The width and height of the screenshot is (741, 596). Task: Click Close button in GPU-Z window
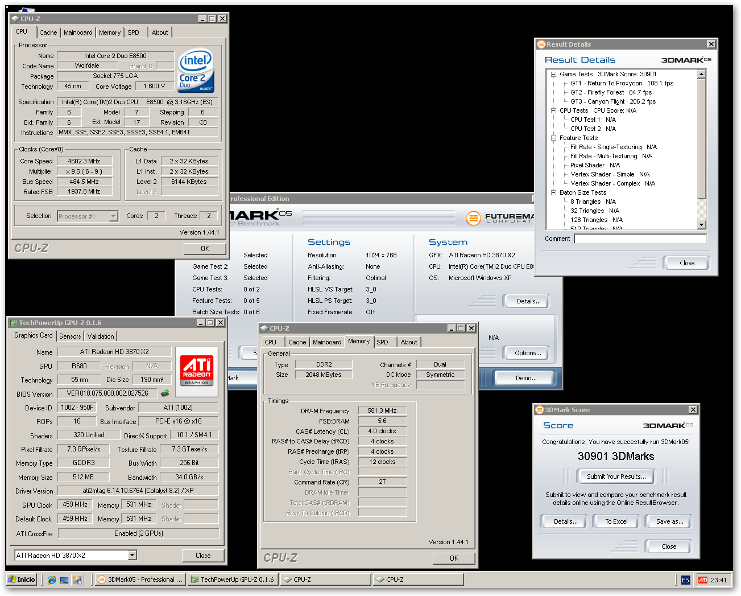pyautogui.click(x=203, y=556)
